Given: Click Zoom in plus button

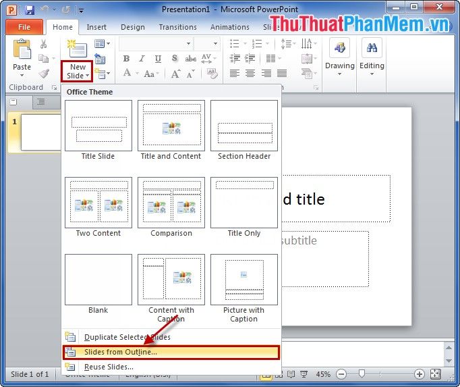Looking at the screenshot, I should (420, 374).
